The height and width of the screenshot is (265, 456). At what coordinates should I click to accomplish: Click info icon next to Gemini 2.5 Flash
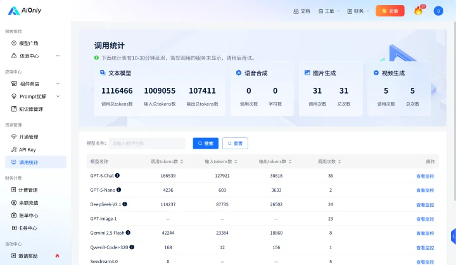click(x=128, y=233)
